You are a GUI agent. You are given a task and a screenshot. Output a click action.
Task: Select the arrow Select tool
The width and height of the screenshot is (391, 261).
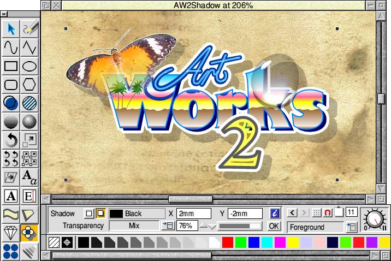pos(11,28)
